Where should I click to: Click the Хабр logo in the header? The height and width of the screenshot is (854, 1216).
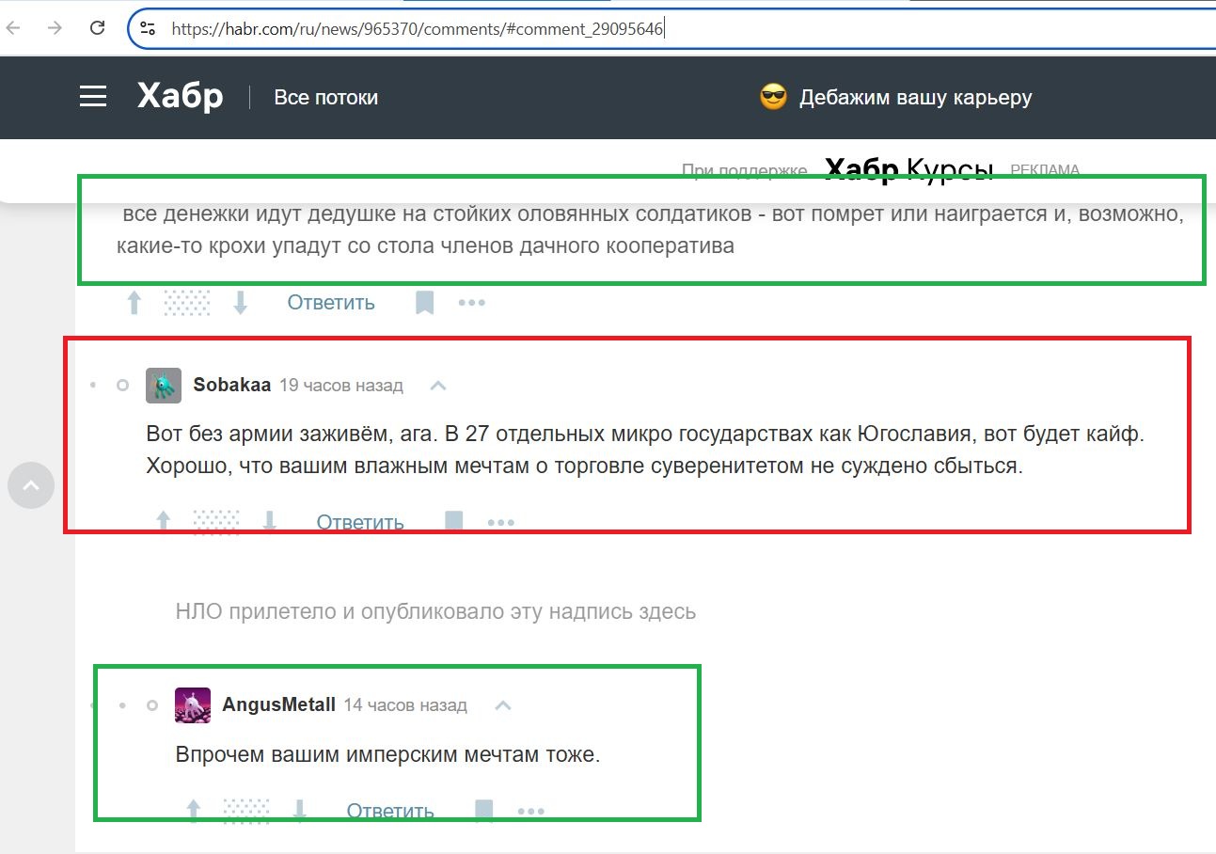pyautogui.click(x=180, y=95)
